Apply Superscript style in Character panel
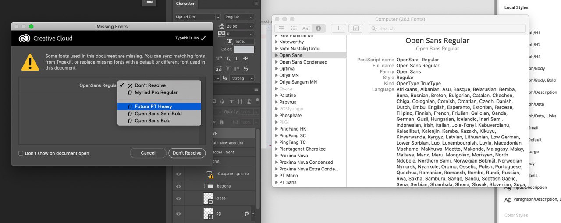 click(218, 59)
